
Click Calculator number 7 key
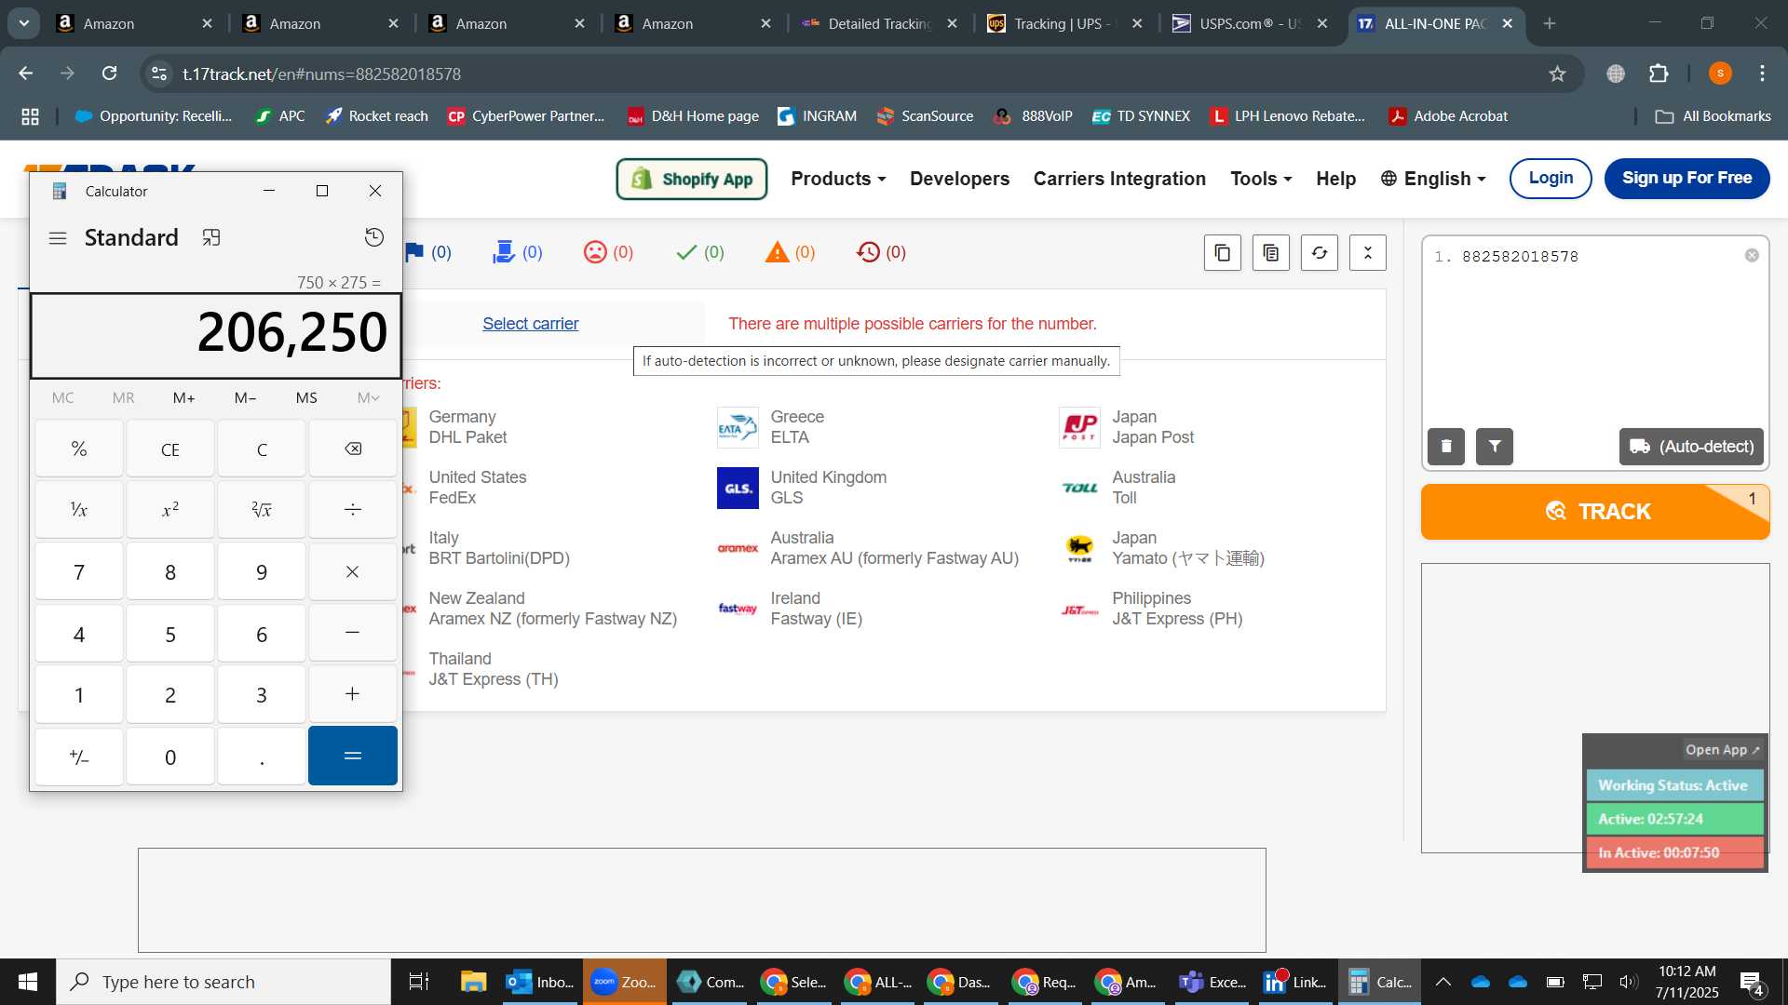[79, 572]
